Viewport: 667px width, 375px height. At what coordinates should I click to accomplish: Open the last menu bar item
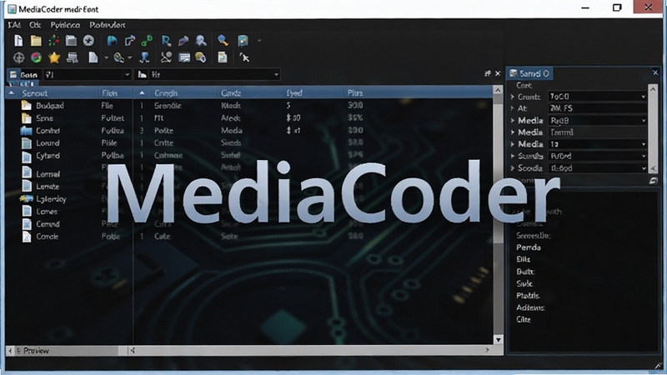point(108,25)
